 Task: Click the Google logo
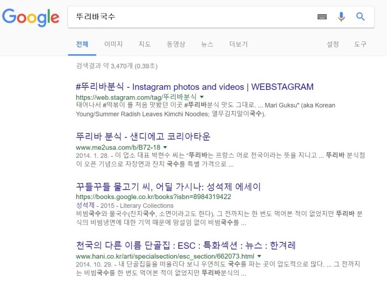tap(31, 17)
